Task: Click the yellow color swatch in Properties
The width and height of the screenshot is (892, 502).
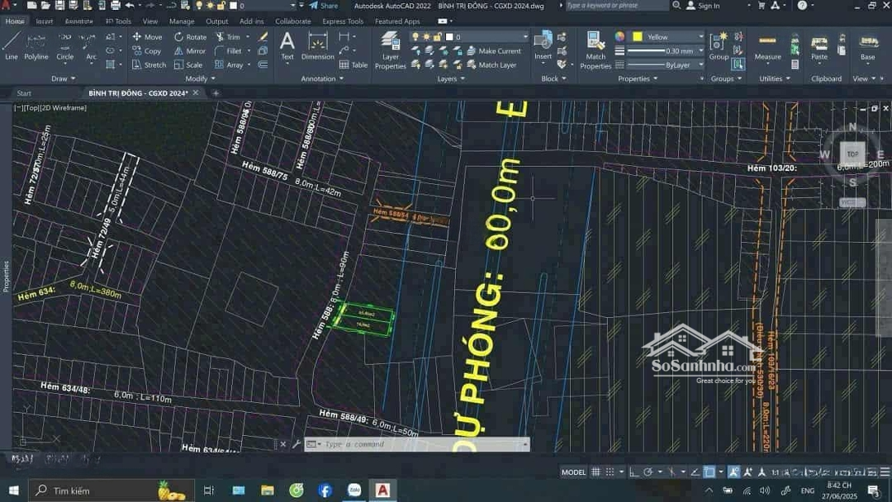Action: [x=638, y=37]
